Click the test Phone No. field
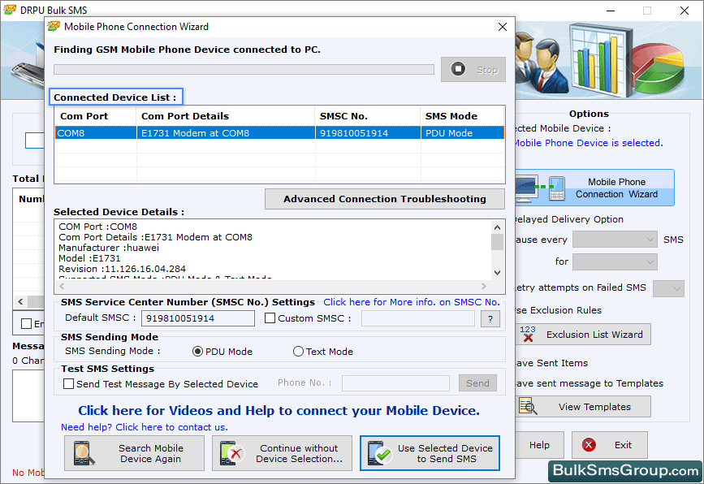The width and height of the screenshot is (704, 484). click(395, 383)
